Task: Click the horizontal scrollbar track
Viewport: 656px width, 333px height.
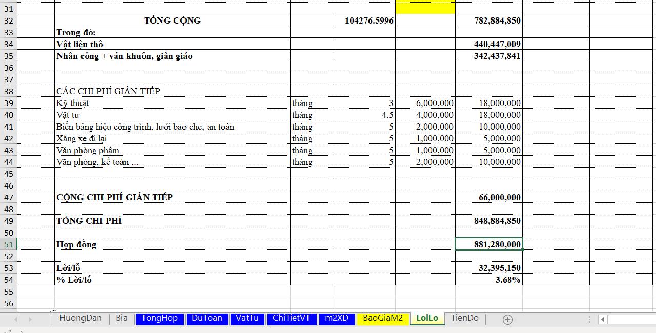Action: [x=631, y=320]
